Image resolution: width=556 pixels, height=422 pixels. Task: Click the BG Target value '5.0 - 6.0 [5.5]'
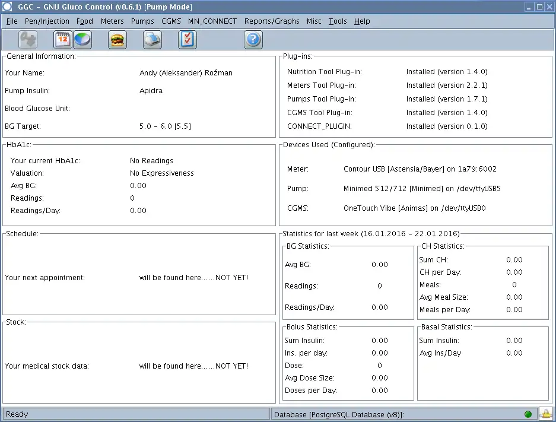(x=165, y=126)
